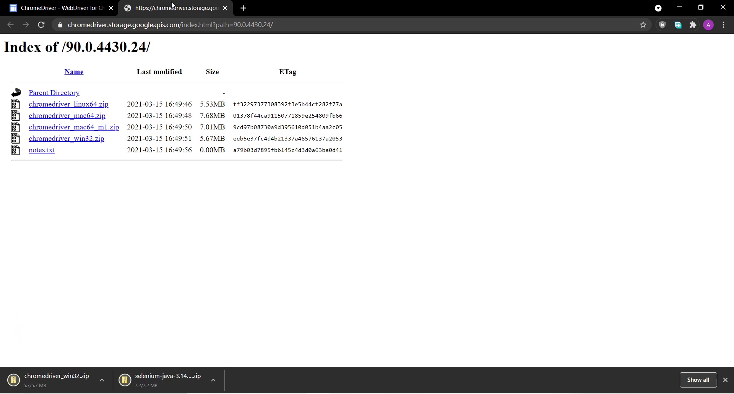
Task: Open the Extensions puzzle menu
Action: pyautogui.click(x=693, y=25)
